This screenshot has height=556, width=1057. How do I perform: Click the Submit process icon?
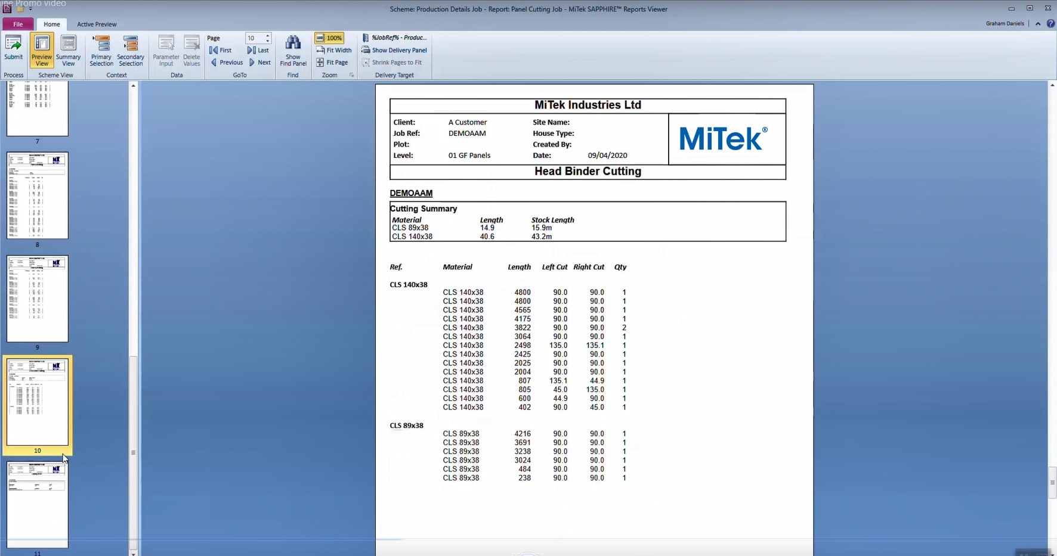(x=13, y=49)
